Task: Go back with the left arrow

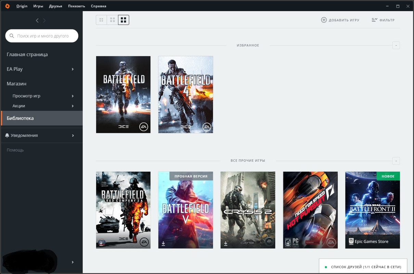Action: pyautogui.click(x=37, y=21)
